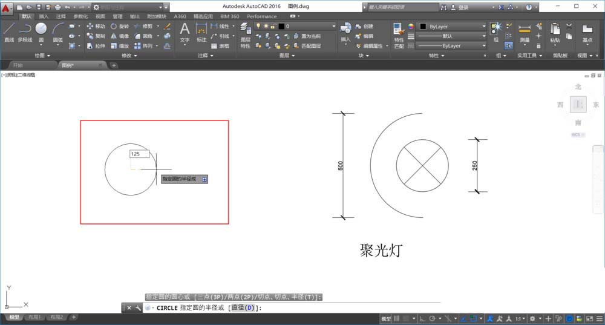Screen dimensions: 605x325
Task: Click the 登录 sign-in button
Action: [x=463, y=7]
